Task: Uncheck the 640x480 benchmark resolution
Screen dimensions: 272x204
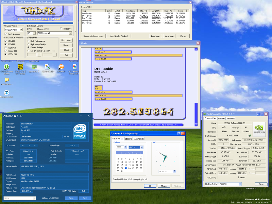Action: click(x=5, y=41)
